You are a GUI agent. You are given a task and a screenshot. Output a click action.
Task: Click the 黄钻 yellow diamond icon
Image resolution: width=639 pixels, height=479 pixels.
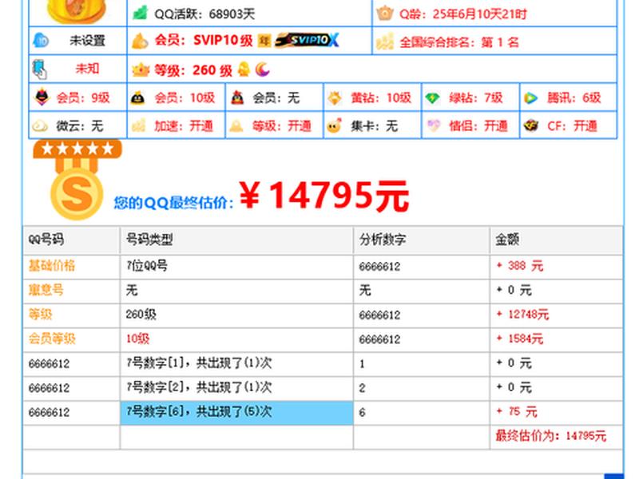[x=335, y=98]
